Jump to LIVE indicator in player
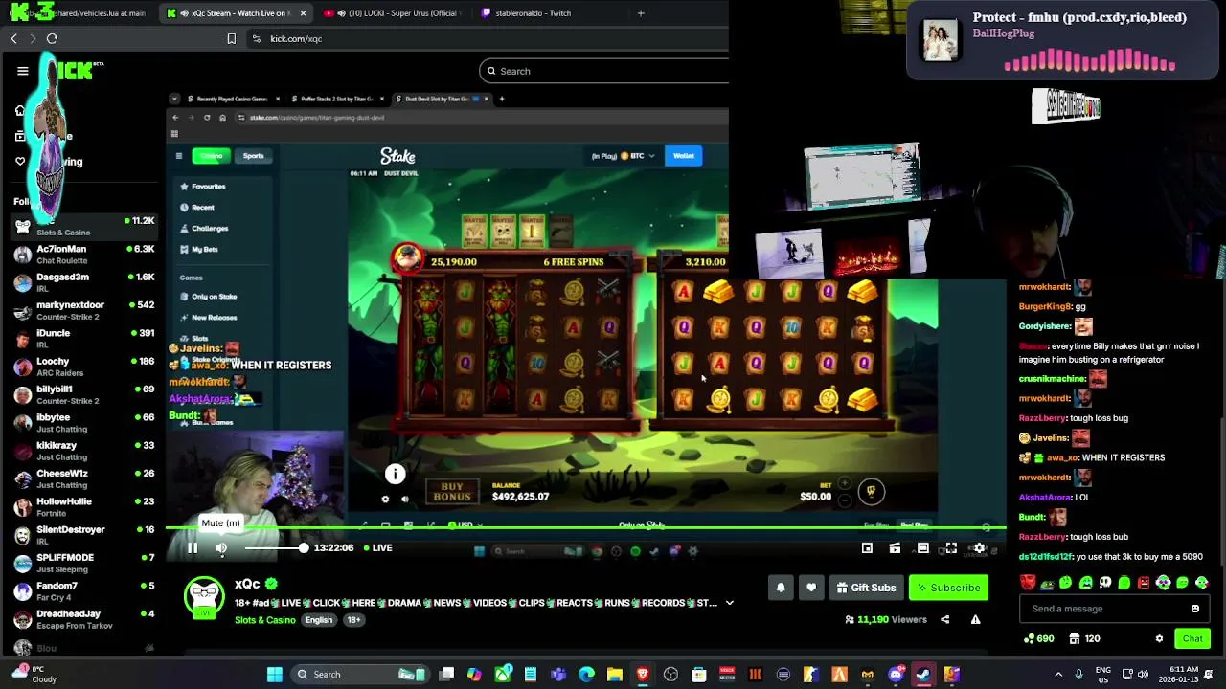The width and height of the screenshot is (1226, 689). [378, 548]
